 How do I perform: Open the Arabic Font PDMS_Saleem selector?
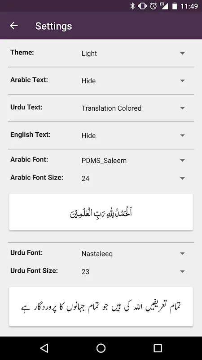(134, 160)
